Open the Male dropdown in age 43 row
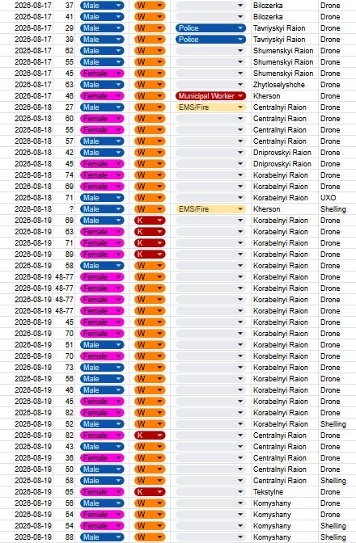 (102, 447)
